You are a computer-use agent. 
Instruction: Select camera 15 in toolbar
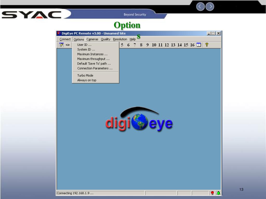coord(186,45)
